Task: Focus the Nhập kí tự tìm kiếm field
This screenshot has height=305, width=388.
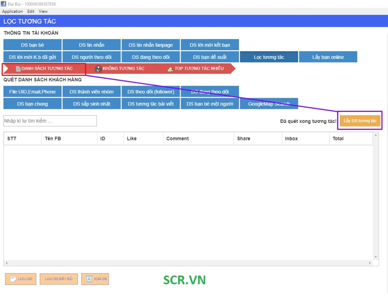Action: [x=50, y=121]
